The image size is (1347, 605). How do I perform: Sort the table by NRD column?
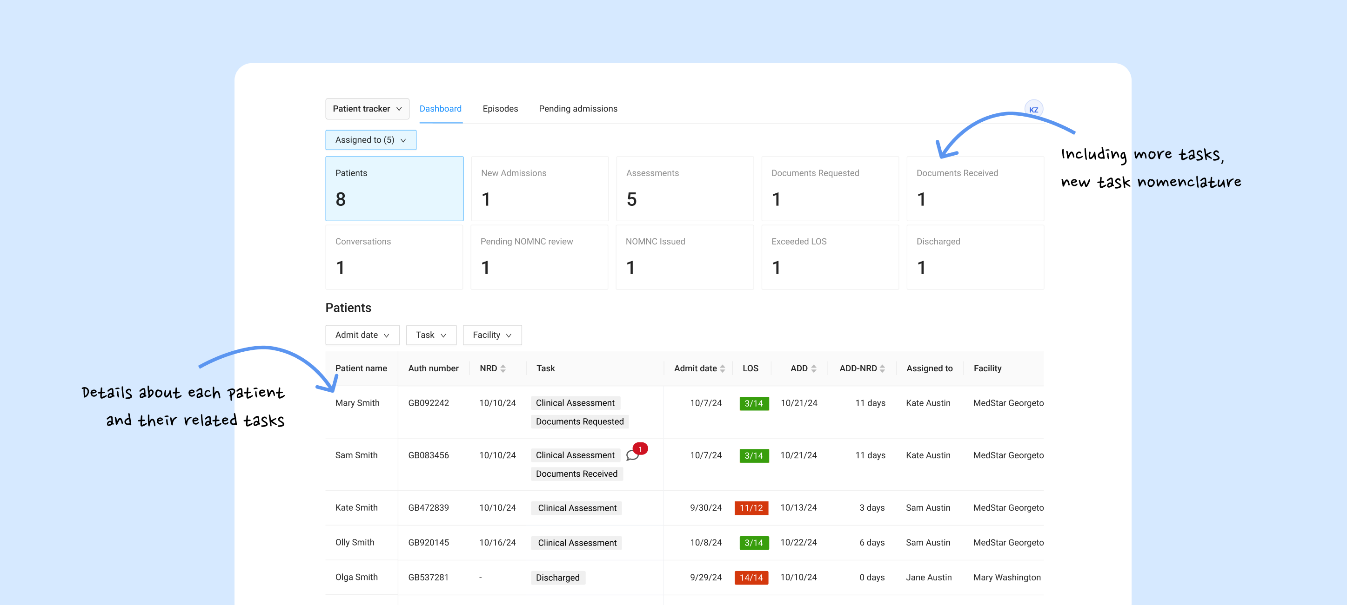[x=503, y=368]
